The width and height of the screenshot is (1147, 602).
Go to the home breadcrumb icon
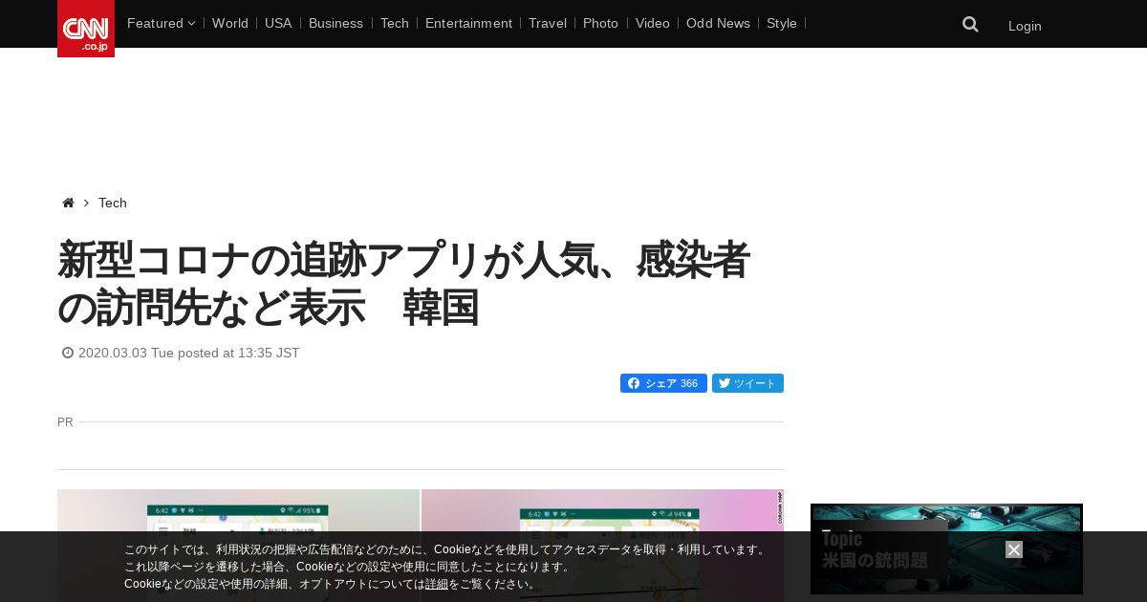[68, 203]
